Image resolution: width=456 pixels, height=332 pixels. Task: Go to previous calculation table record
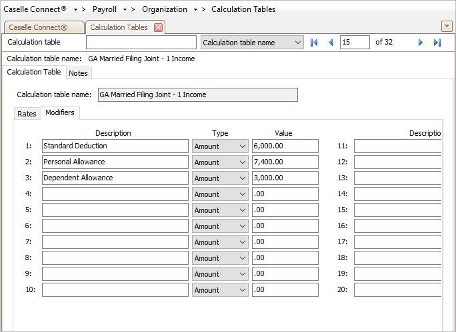point(331,43)
